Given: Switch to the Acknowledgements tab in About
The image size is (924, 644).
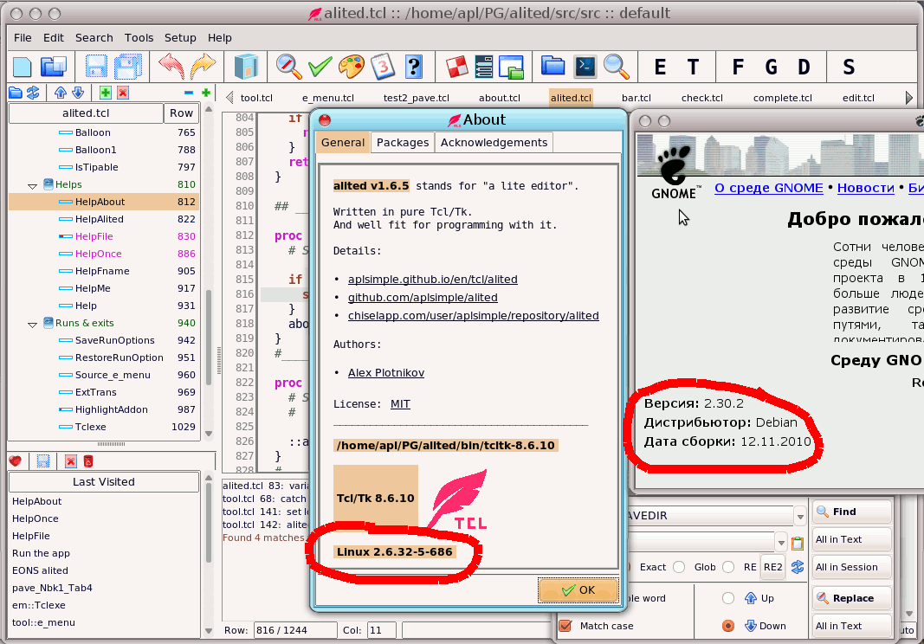Looking at the screenshot, I should point(494,143).
